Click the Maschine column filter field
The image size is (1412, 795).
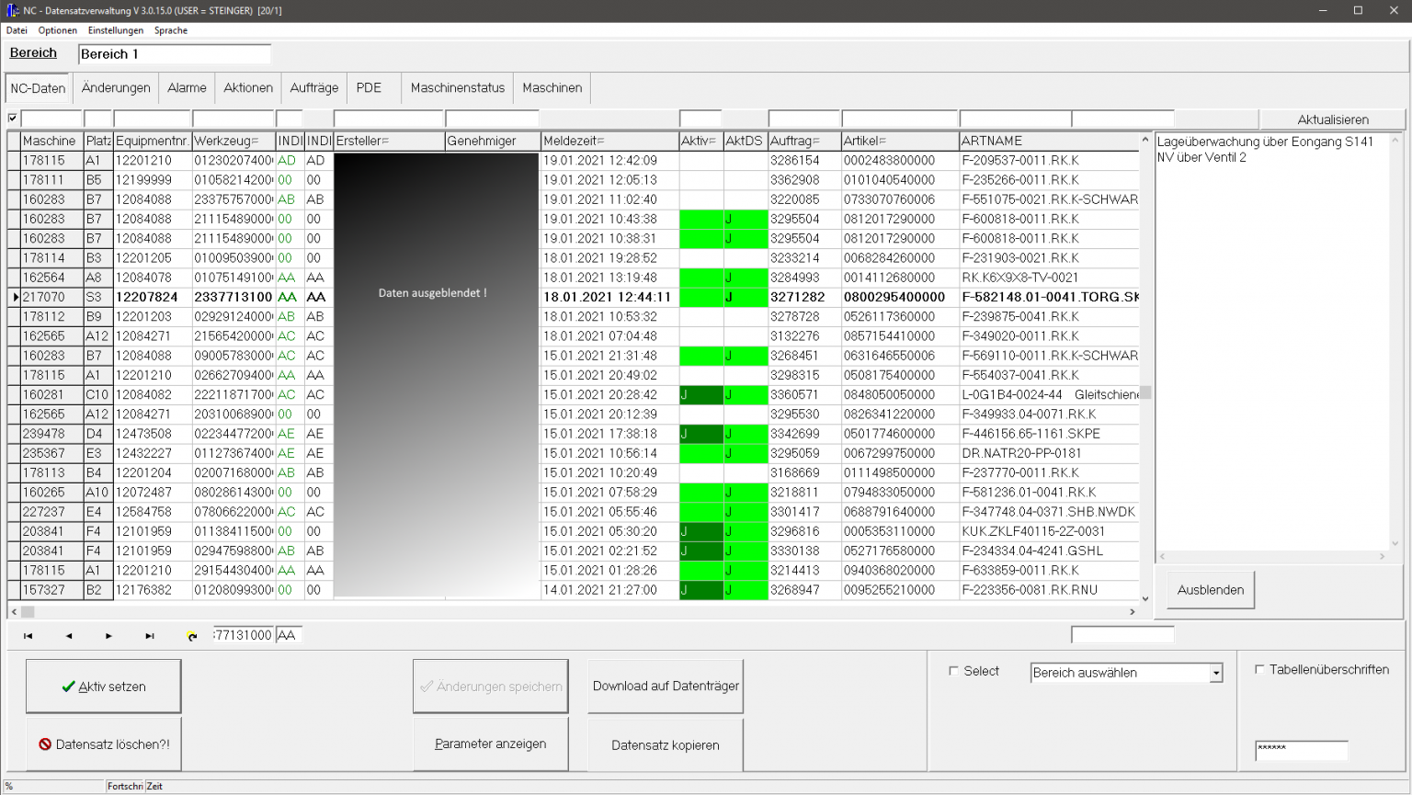click(x=51, y=119)
